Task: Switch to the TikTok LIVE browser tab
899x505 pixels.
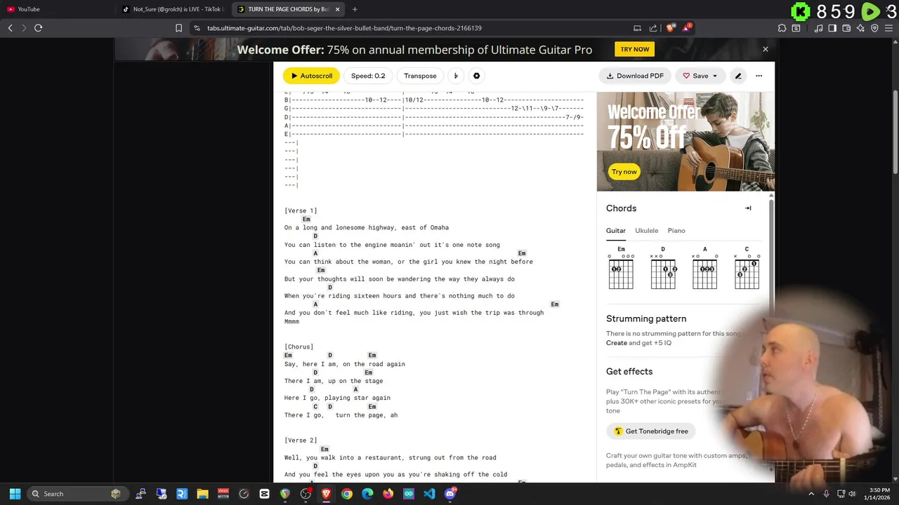Action: pyautogui.click(x=171, y=9)
